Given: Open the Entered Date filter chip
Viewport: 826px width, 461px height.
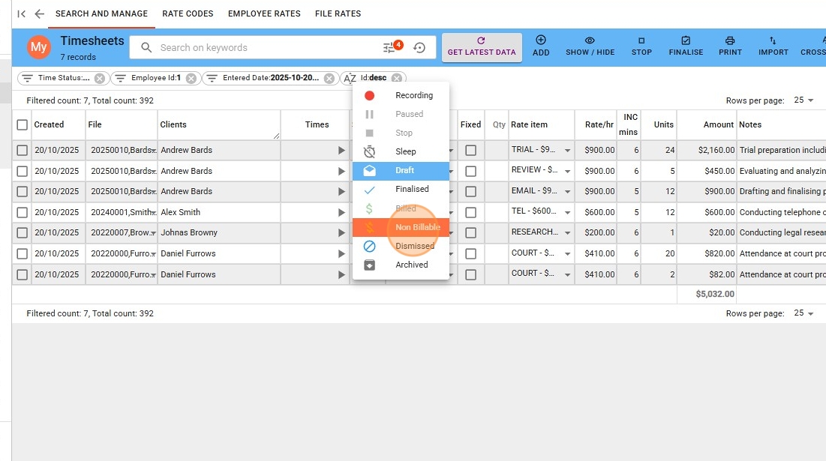Looking at the screenshot, I should pyautogui.click(x=271, y=78).
